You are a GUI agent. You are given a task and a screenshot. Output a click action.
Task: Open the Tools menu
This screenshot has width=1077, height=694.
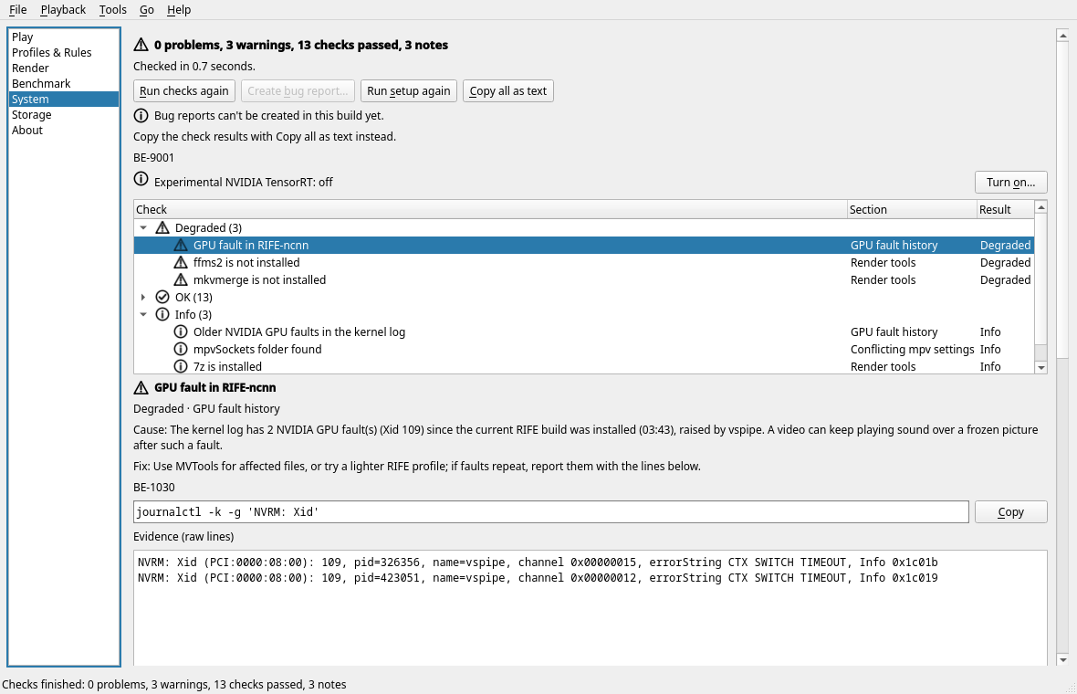pyautogui.click(x=112, y=10)
